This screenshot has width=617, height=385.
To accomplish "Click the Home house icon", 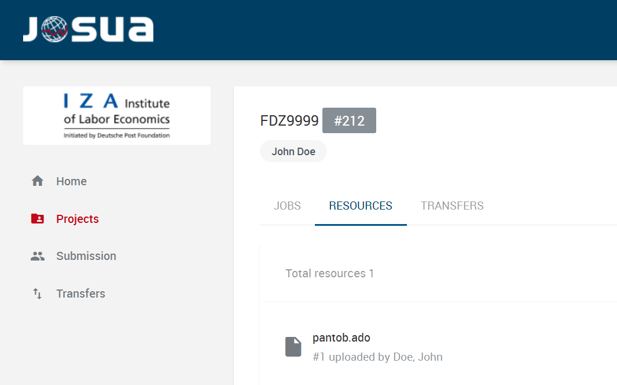I will [x=38, y=181].
